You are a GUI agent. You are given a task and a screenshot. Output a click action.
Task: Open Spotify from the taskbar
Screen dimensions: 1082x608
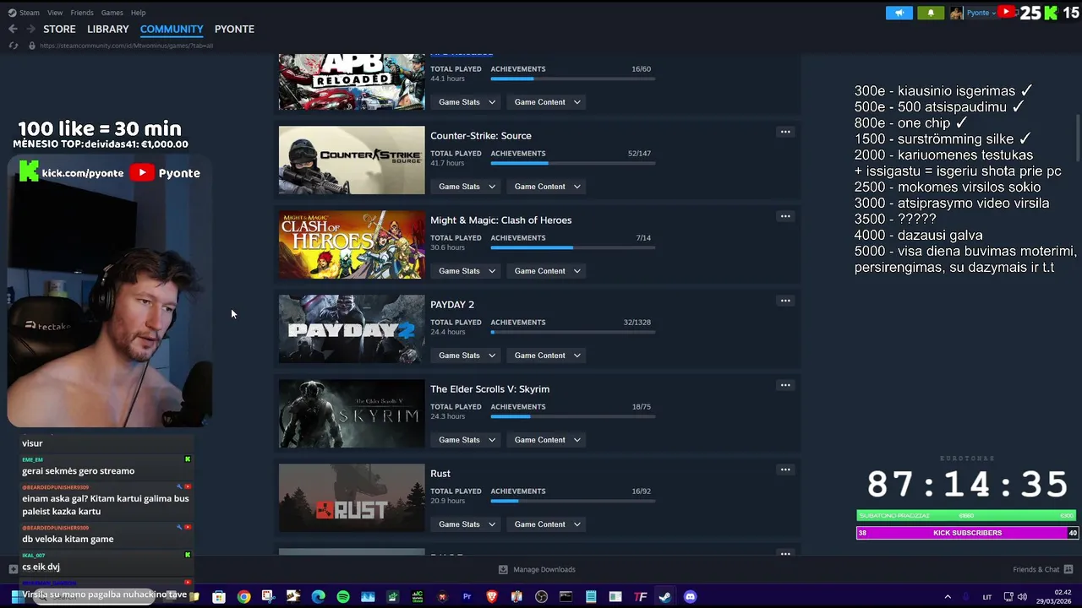343,597
